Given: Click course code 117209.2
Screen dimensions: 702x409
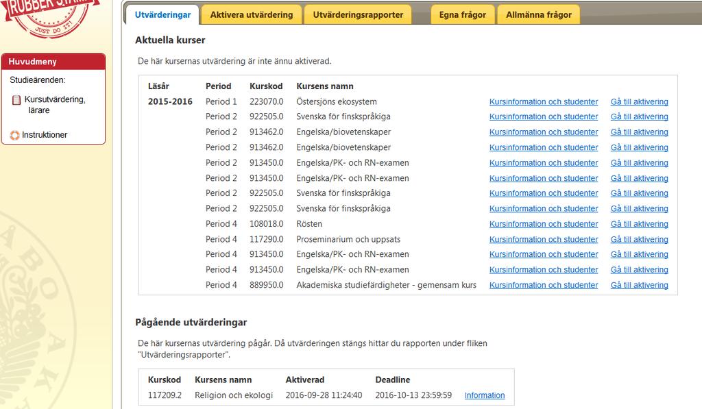Looking at the screenshot, I should [x=165, y=395].
